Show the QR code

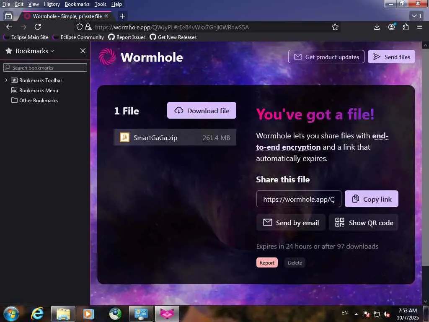[364, 222]
